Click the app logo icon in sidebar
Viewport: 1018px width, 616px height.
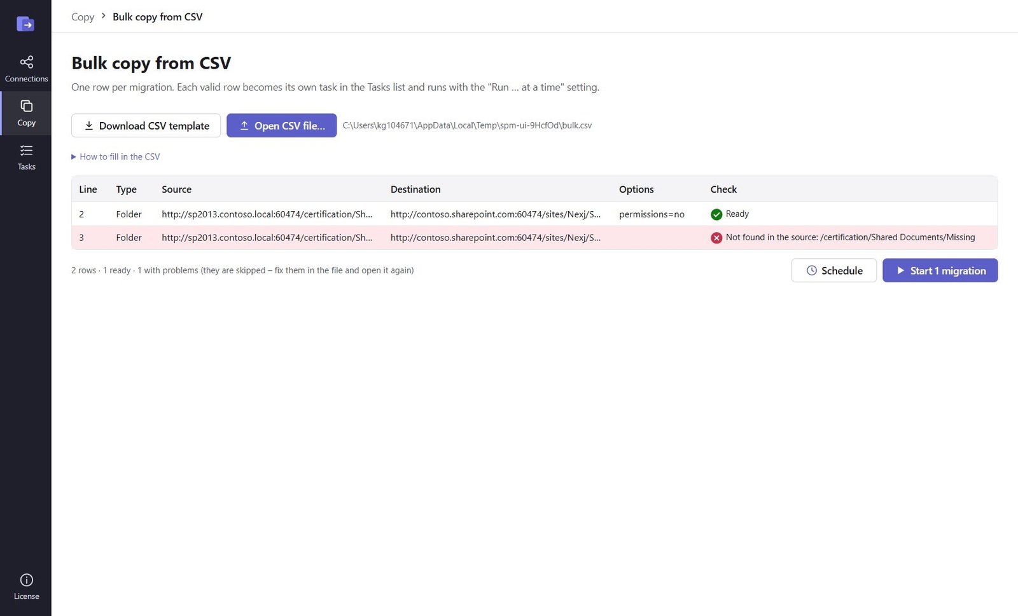(25, 24)
